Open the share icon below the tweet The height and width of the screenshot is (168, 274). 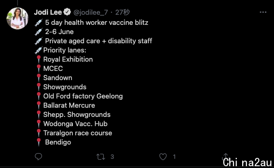(226, 156)
